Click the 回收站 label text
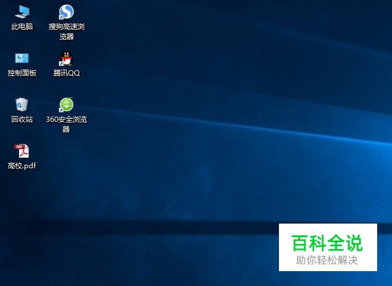The height and width of the screenshot is (286, 392). coord(22,119)
